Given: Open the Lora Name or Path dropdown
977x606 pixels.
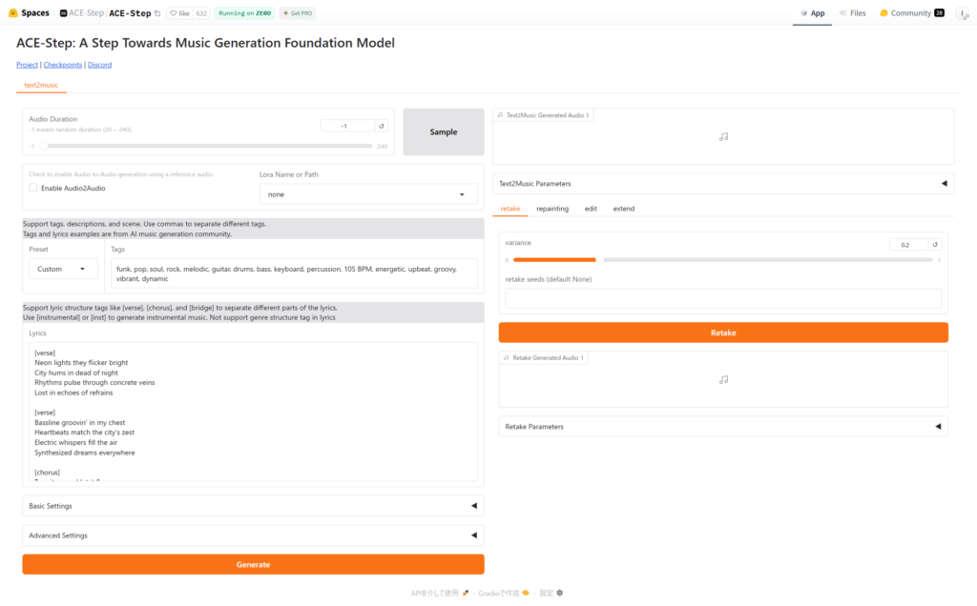Looking at the screenshot, I should point(370,194).
